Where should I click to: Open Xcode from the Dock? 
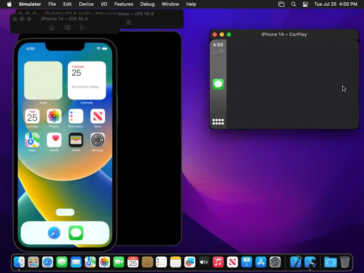[x=296, y=262]
